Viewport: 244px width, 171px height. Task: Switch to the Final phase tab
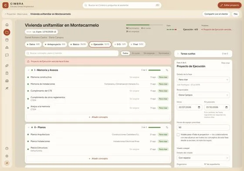tap(137, 44)
